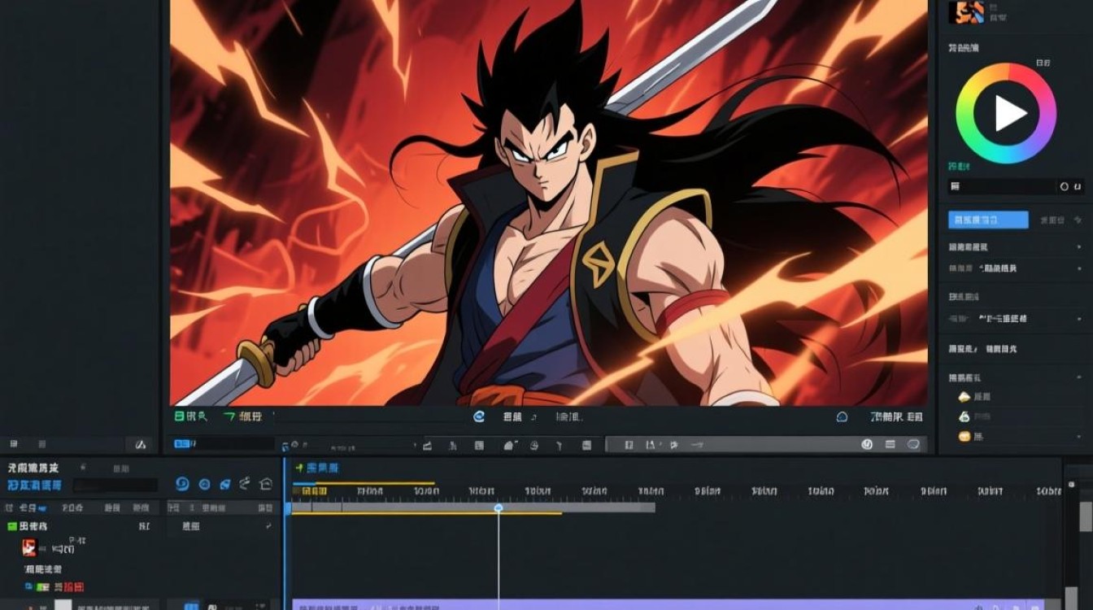Click the circle icon inside the right panel input field
Viewport: 1093px width, 610px height.
click(x=1065, y=187)
